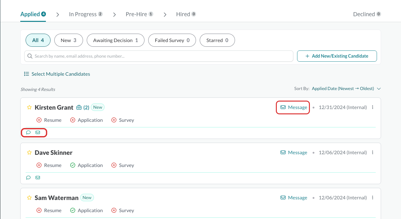Click Sam Waterman's Survey status icon

[x=114, y=211]
